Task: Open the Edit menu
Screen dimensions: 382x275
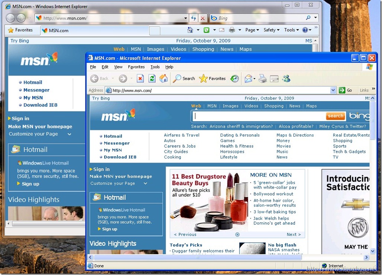Action: (x=105, y=67)
